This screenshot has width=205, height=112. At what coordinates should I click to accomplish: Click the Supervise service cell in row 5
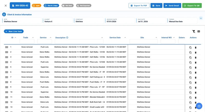45,67
